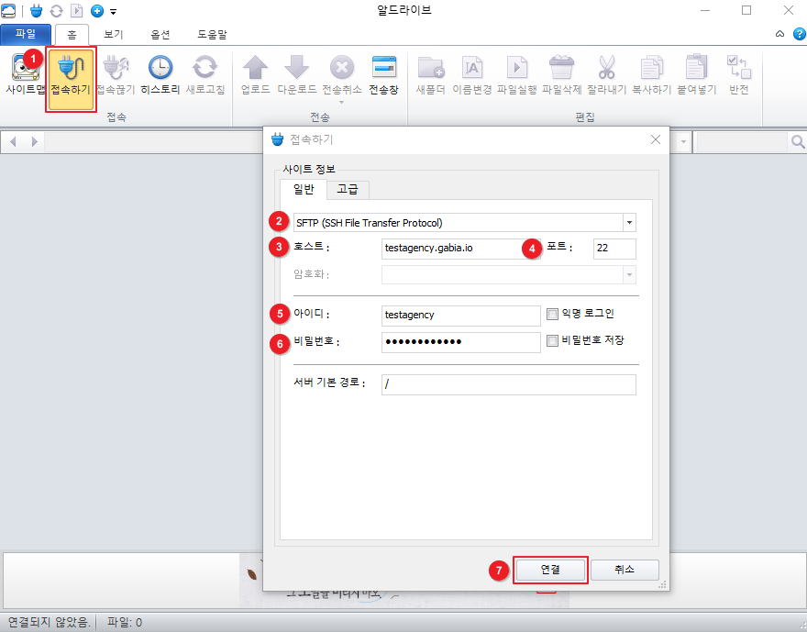This screenshot has height=632, width=807.
Task: Click the plug icon in quick access toolbar
Action: pos(36,10)
